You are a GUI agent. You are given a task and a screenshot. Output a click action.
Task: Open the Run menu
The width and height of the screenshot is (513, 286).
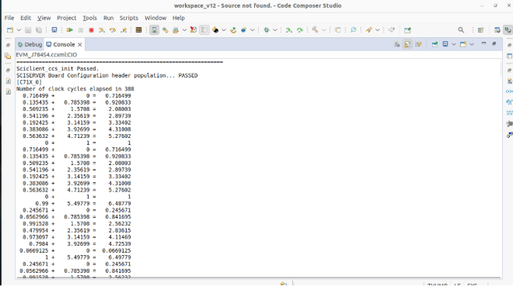(x=108, y=18)
